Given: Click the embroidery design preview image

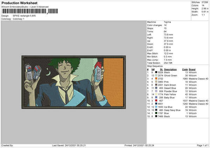Looking at the screenshot, I should [73, 82].
